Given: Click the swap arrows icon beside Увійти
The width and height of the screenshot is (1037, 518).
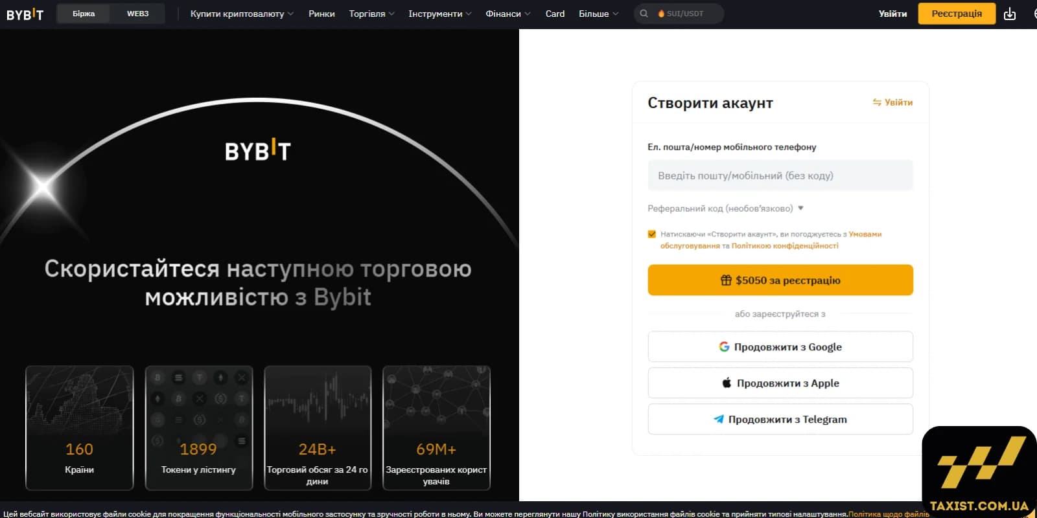Looking at the screenshot, I should click(877, 102).
